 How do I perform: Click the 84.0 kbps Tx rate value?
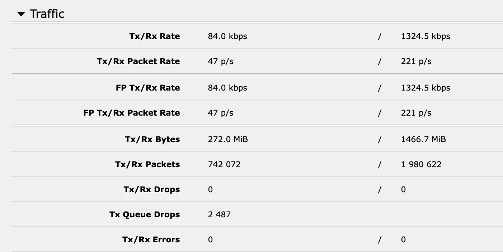[227, 36]
